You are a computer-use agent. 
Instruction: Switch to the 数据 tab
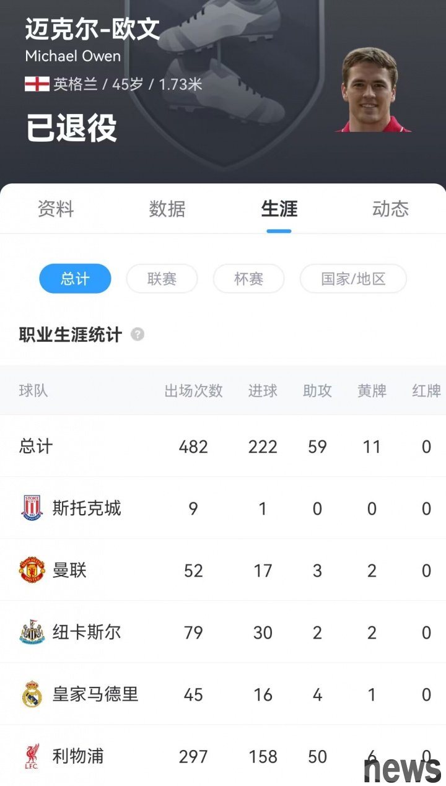[x=167, y=209]
